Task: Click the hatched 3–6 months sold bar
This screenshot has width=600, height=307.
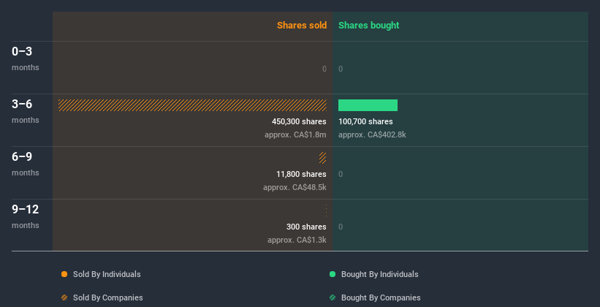Action: (192, 105)
